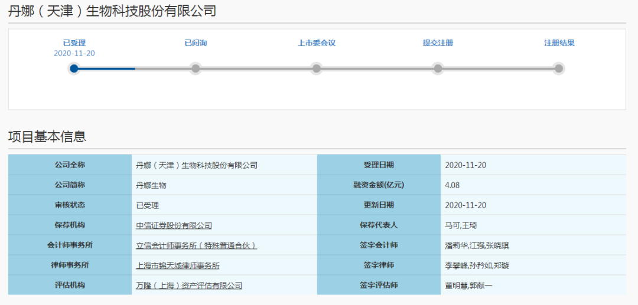This screenshot has width=638, height=305.
Task: Click the 项目基本信息 section heading
Action: [x=47, y=137]
